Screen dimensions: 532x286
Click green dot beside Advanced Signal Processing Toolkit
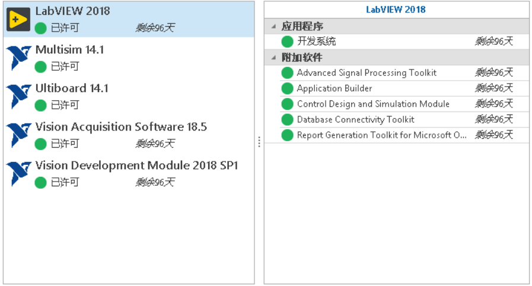(287, 73)
